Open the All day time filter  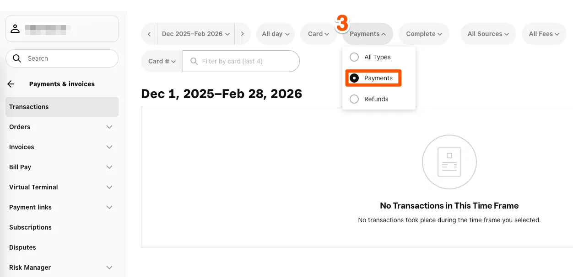click(276, 34)
